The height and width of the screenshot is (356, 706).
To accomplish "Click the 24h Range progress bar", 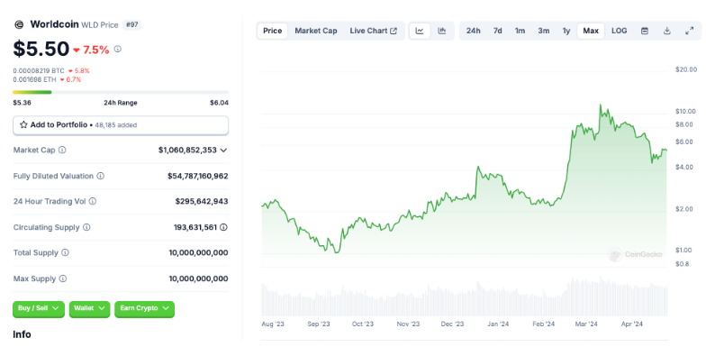I will point(121,92).
